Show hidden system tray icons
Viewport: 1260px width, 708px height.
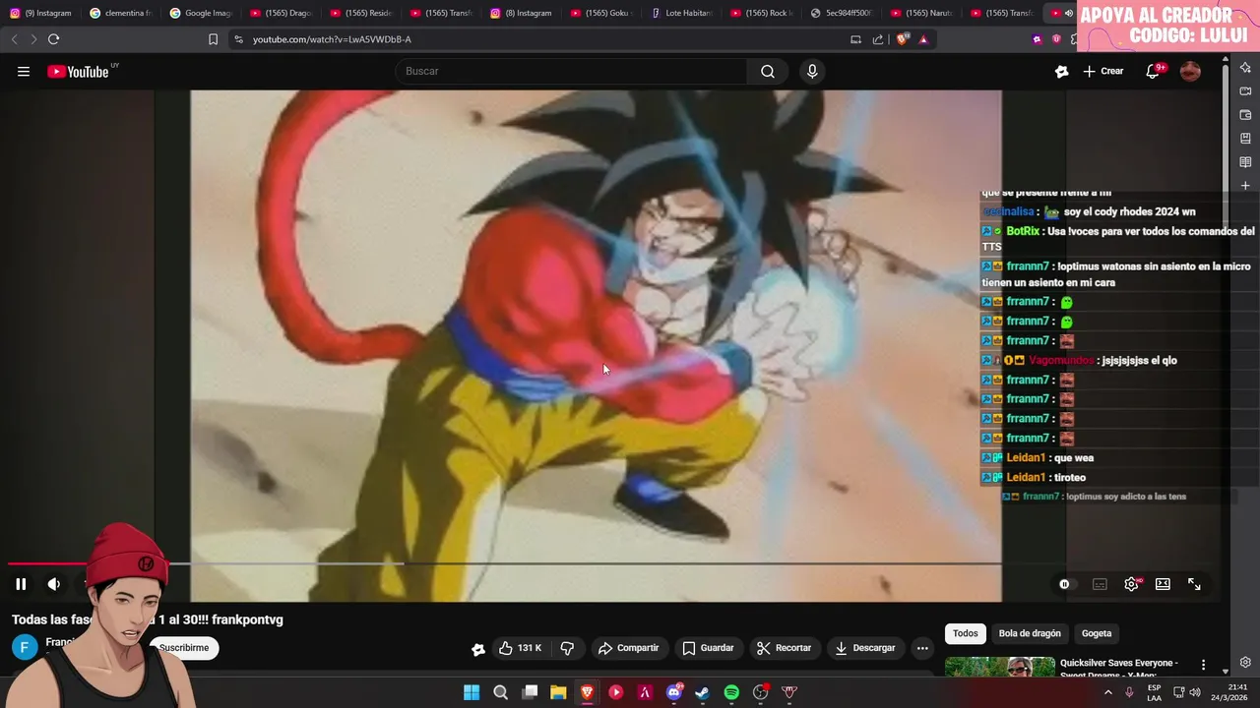1107,692
